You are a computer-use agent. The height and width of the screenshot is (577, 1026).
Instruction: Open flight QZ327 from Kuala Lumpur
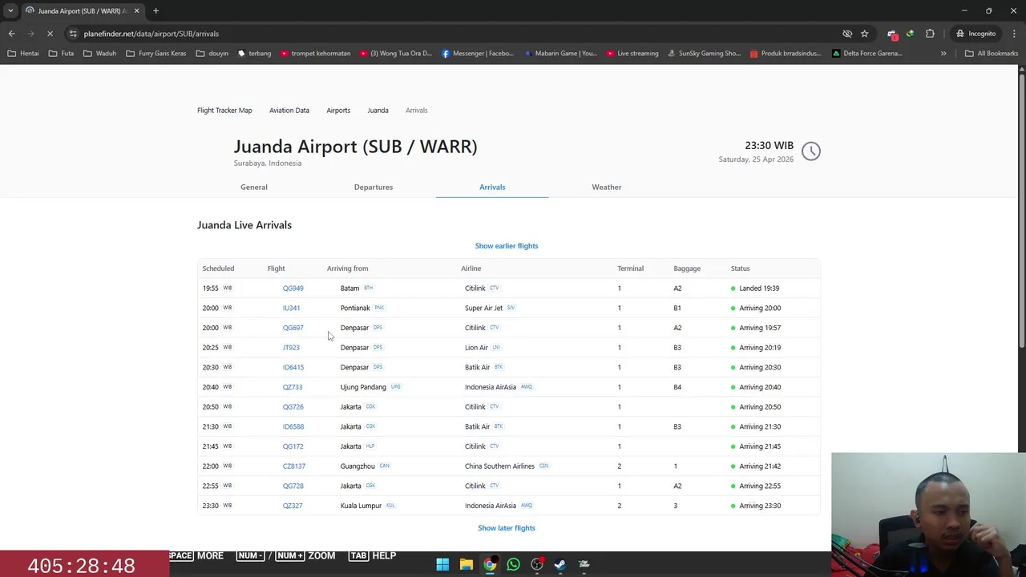click(x=293, y=506)
